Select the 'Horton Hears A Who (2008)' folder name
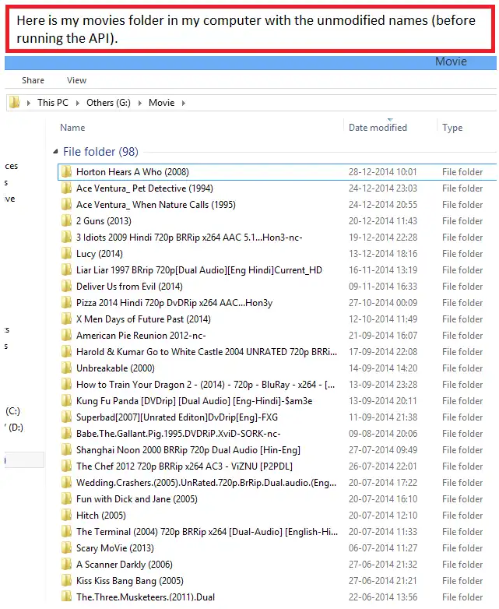The image size is (499, 609). point(132,171)
